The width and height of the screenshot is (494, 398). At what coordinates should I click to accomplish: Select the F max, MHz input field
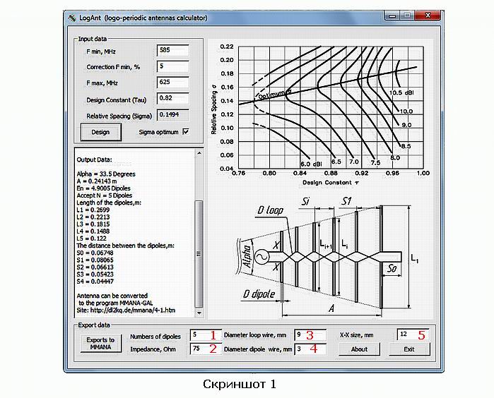[173, 83]
